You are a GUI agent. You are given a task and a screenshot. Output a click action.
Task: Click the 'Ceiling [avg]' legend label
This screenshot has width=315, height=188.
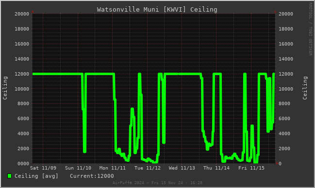36,176
